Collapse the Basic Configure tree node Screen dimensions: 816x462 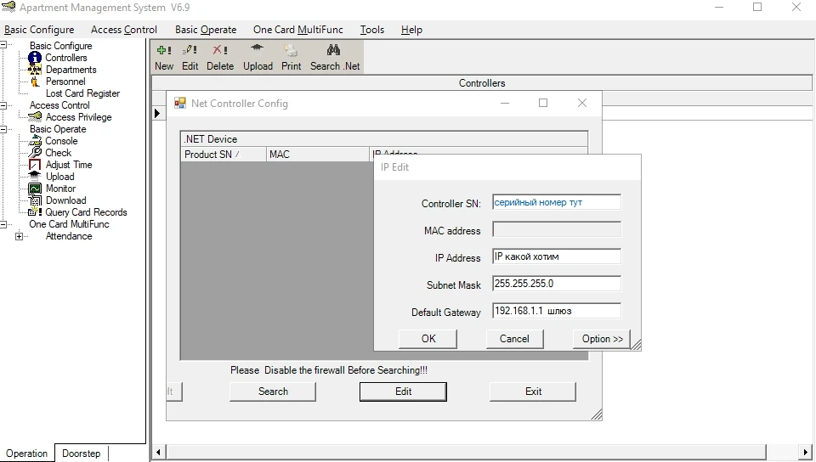pyautogui.click(x=3, y=45)
